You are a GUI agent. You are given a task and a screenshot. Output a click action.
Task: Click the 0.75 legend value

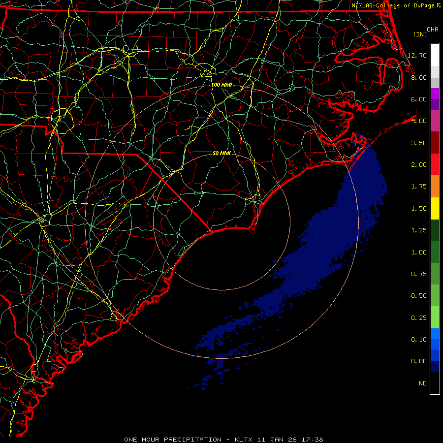tap(419, 274)
